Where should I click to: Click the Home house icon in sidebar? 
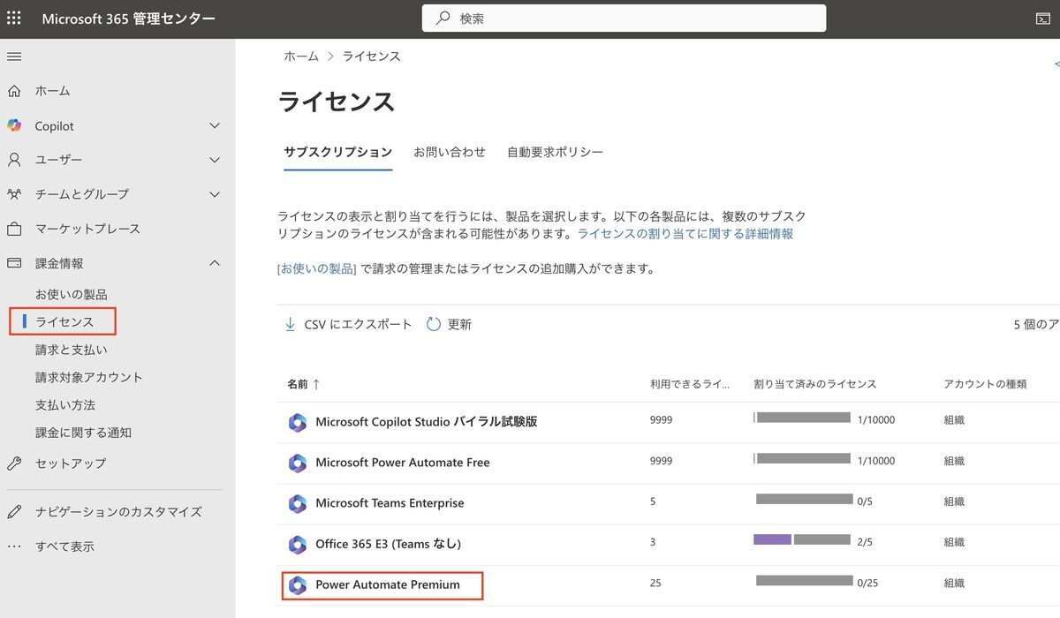coord(14,91)
